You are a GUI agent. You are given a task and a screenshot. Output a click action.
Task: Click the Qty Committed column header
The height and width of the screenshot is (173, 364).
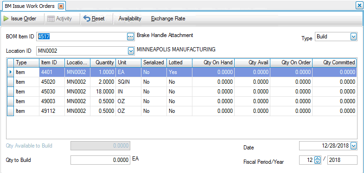335,62
